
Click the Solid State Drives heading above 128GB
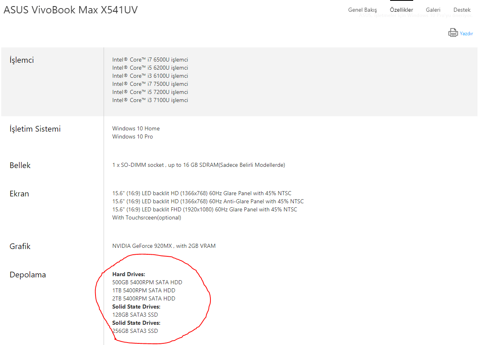pos(136,307)
